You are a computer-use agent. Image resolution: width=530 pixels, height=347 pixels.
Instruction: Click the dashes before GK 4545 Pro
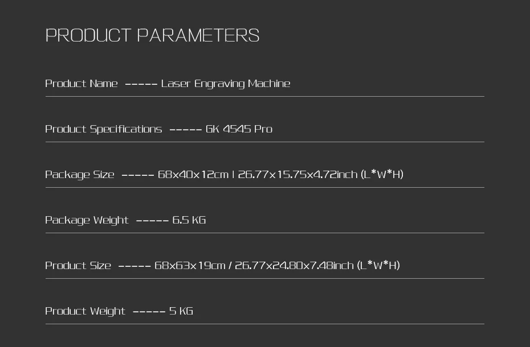click(x=185, y=129)
